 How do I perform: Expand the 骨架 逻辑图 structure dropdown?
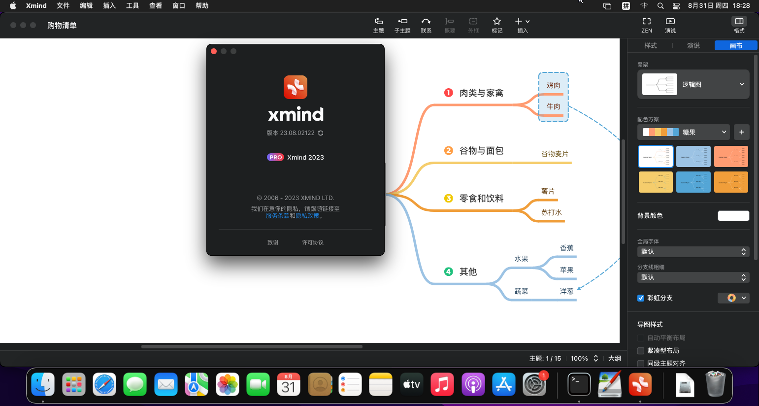click(693, 84)
